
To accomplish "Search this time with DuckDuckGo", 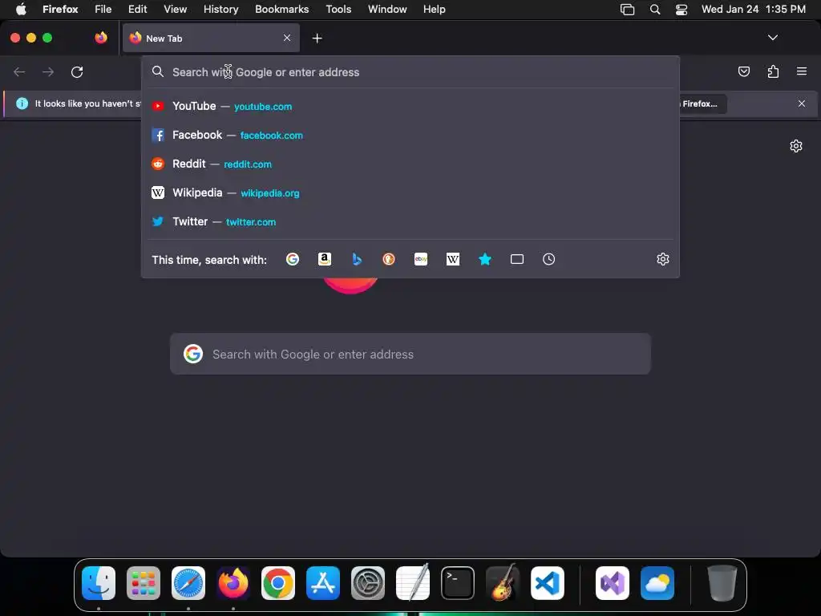I will tap(389, 259).
